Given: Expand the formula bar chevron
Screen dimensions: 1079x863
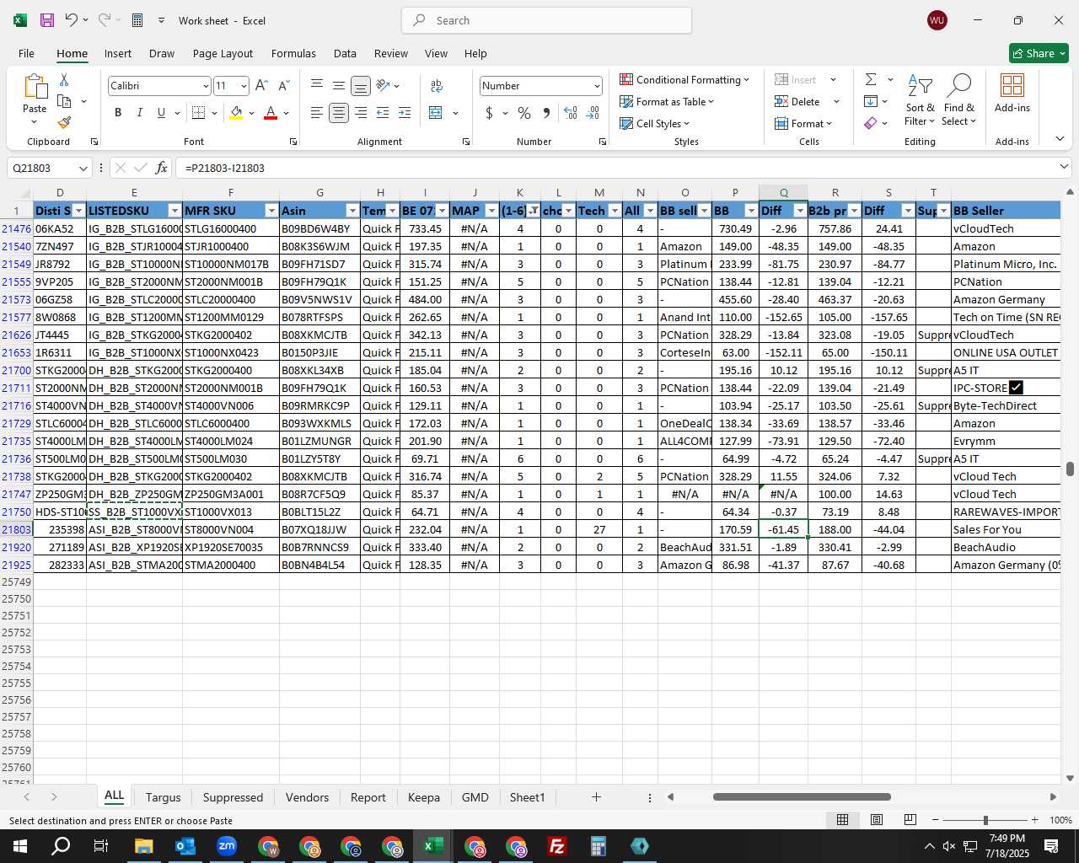Looking at the screenshot, I should point(1063,167).
